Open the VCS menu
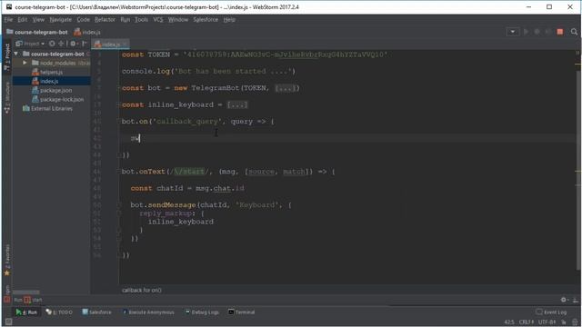Screen dimensions: 582x327 (x=158, y=20)
